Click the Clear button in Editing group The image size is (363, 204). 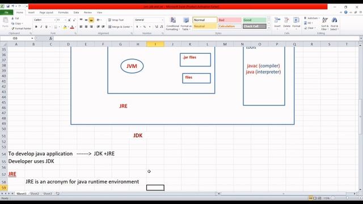point(310,28)
